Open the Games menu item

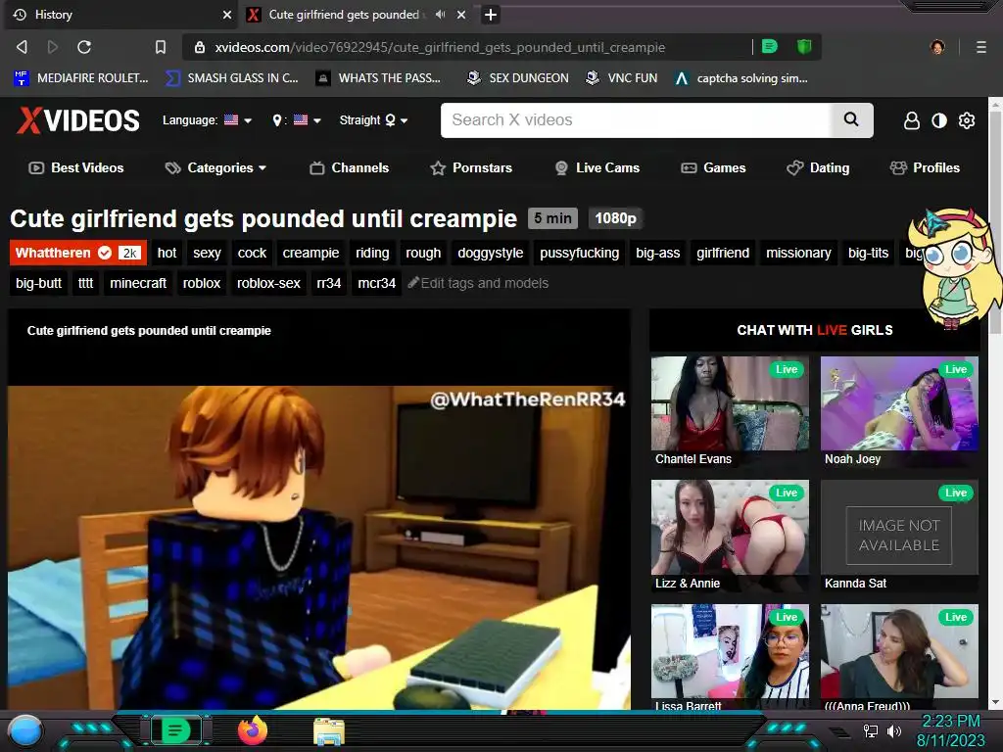[713, 167]
